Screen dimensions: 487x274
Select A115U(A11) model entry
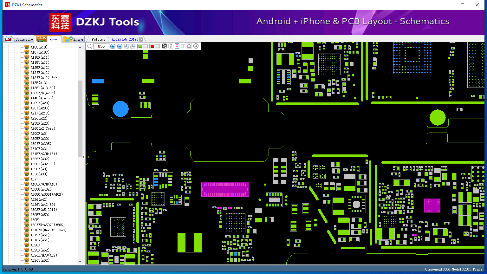[40, 62]
